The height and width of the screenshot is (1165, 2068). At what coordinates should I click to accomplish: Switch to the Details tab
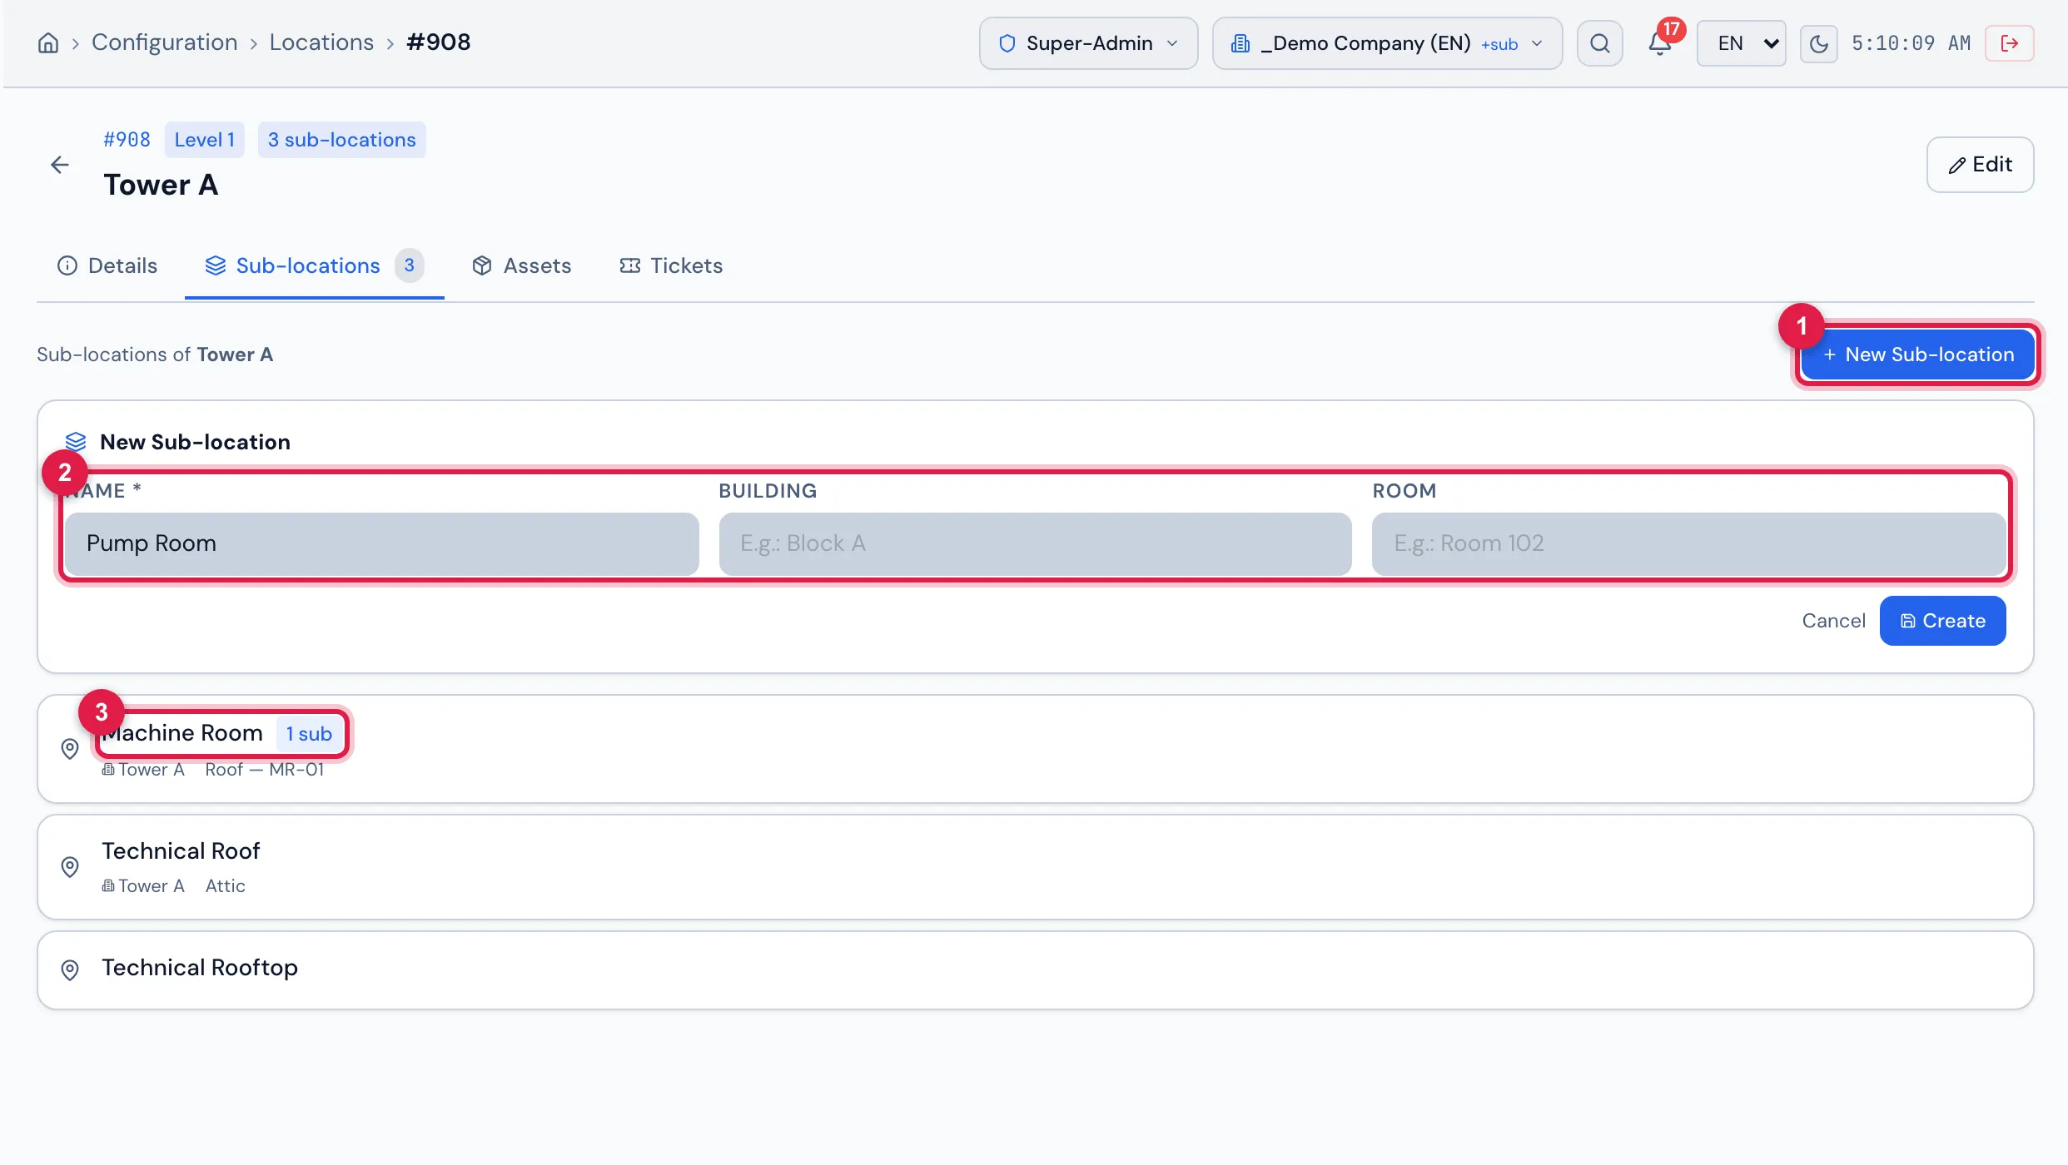[107, 265]
